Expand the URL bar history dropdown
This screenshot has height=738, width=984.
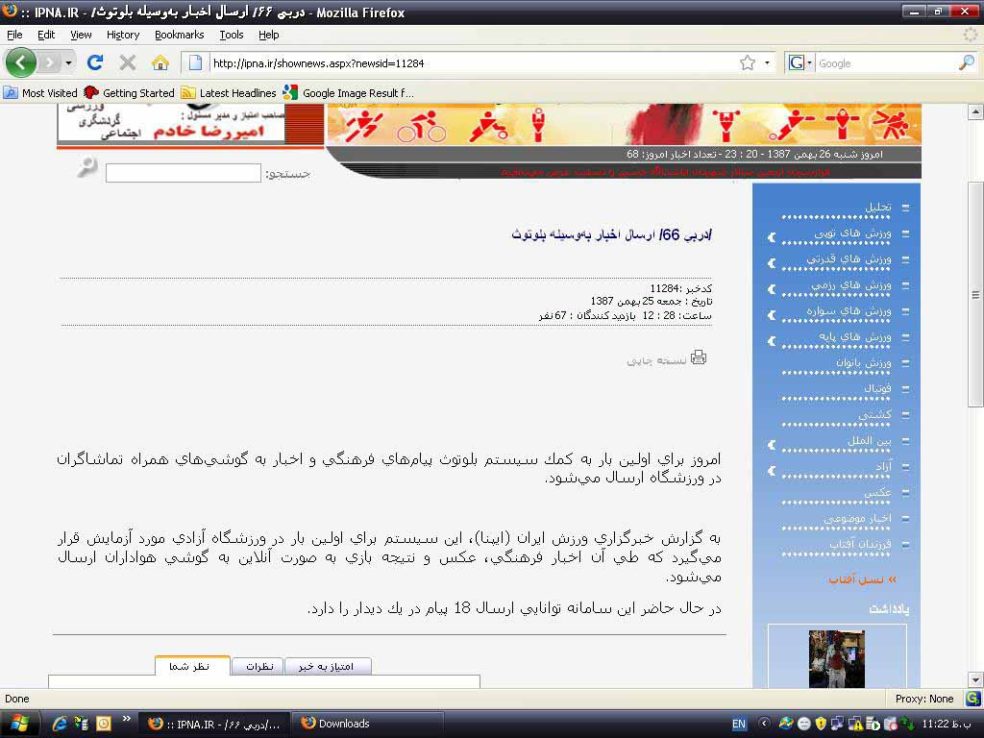click(x=767, y=62)
